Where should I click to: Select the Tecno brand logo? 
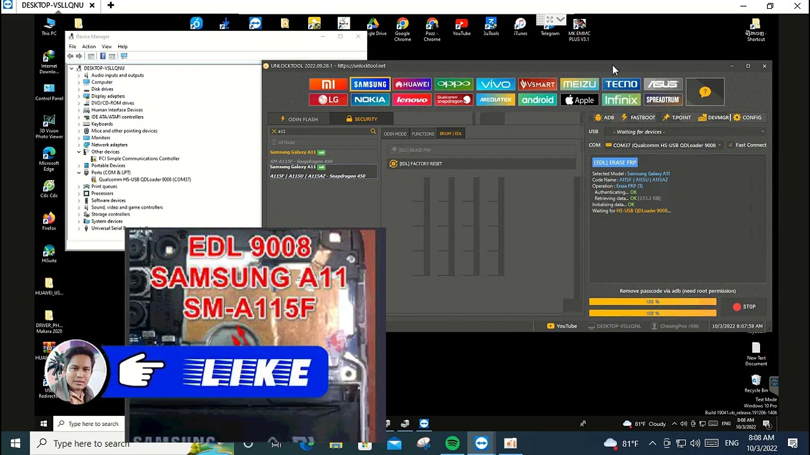621,84
